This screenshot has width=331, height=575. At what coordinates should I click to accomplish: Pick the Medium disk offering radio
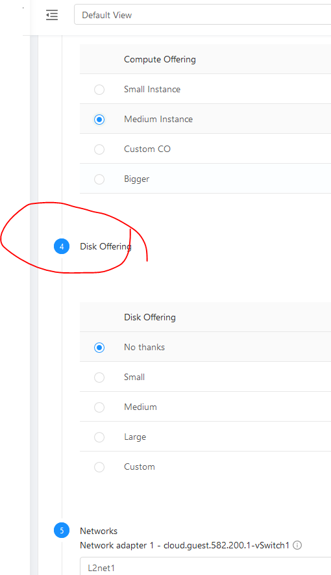click(x=99, y=407)
